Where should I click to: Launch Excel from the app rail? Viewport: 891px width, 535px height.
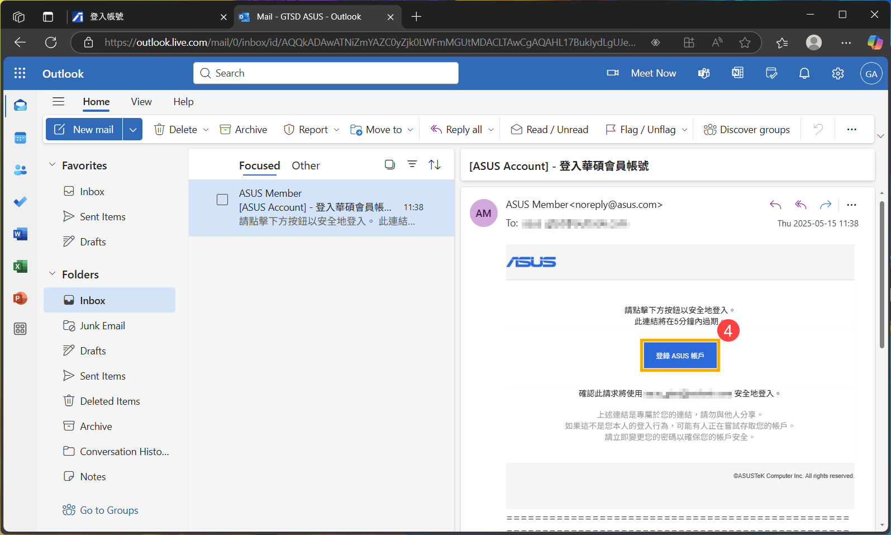[x=20, y=267]
